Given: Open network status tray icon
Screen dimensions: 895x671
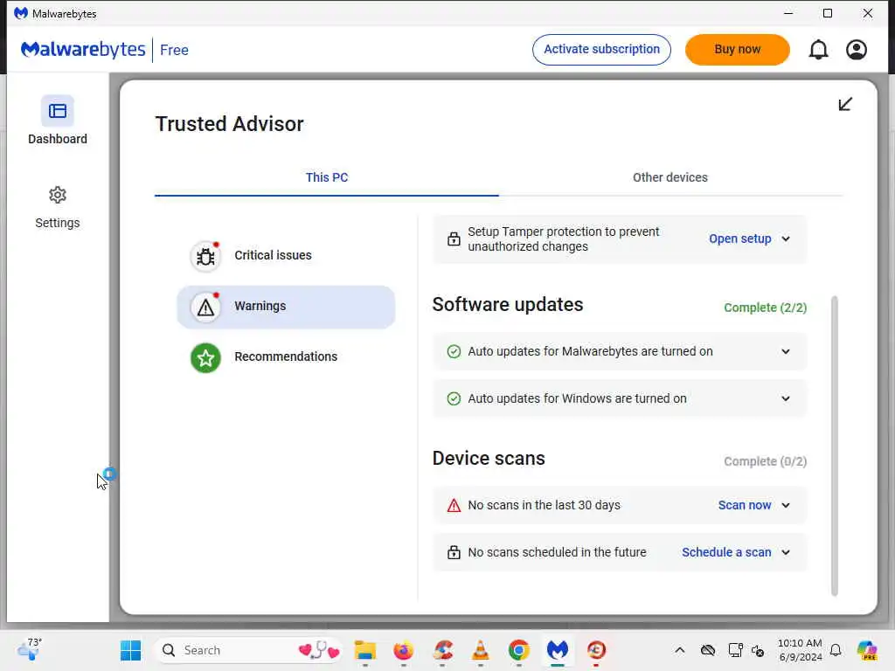Looking at the screenshot, I should click(735, 650).
